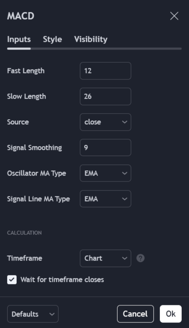189x328 pixels.
Task: Select the Inputs tab
Action: click(19, 39)
